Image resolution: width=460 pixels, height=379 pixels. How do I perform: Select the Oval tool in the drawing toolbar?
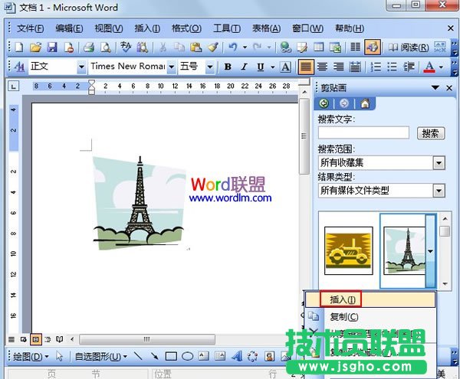(x=188, y=356)
